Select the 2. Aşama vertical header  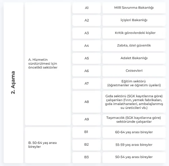point(13,83)
